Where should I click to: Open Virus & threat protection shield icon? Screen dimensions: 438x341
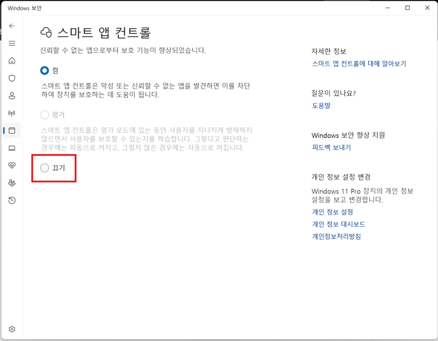[x=12, y=78]
